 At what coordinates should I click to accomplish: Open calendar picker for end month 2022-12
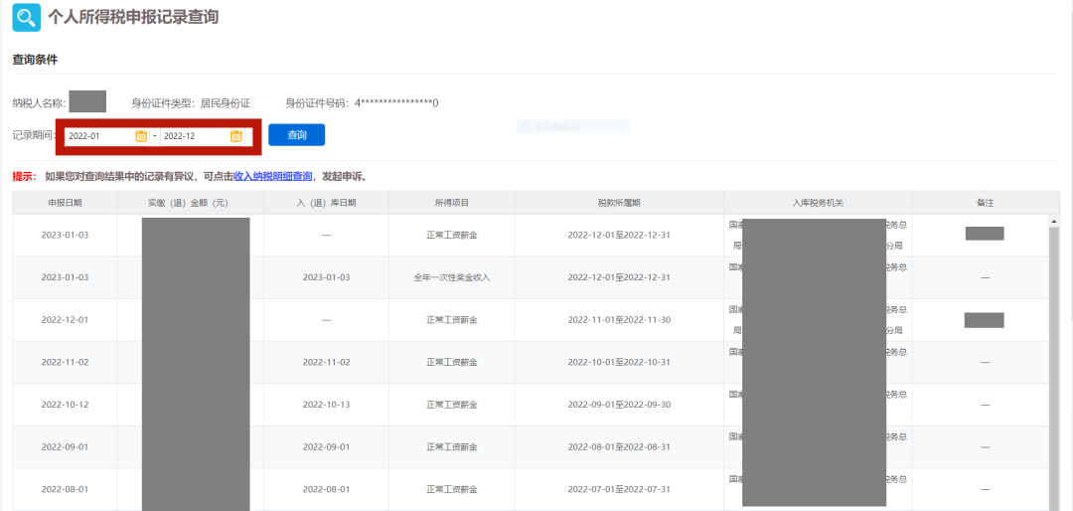pos(236,135)
